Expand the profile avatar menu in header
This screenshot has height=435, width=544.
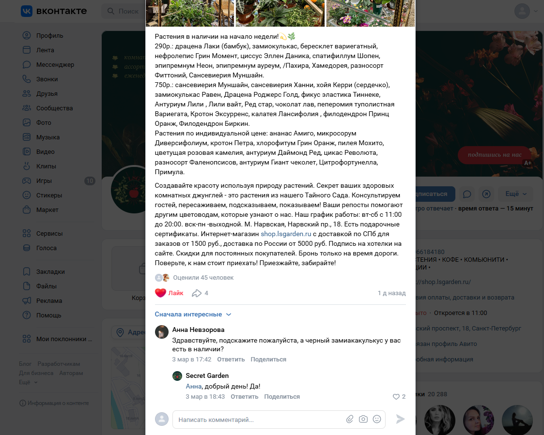tap(527, 11)
